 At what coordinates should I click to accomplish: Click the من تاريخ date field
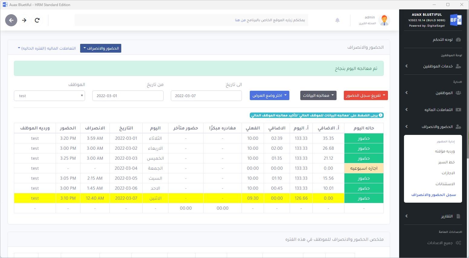[128, 96]
